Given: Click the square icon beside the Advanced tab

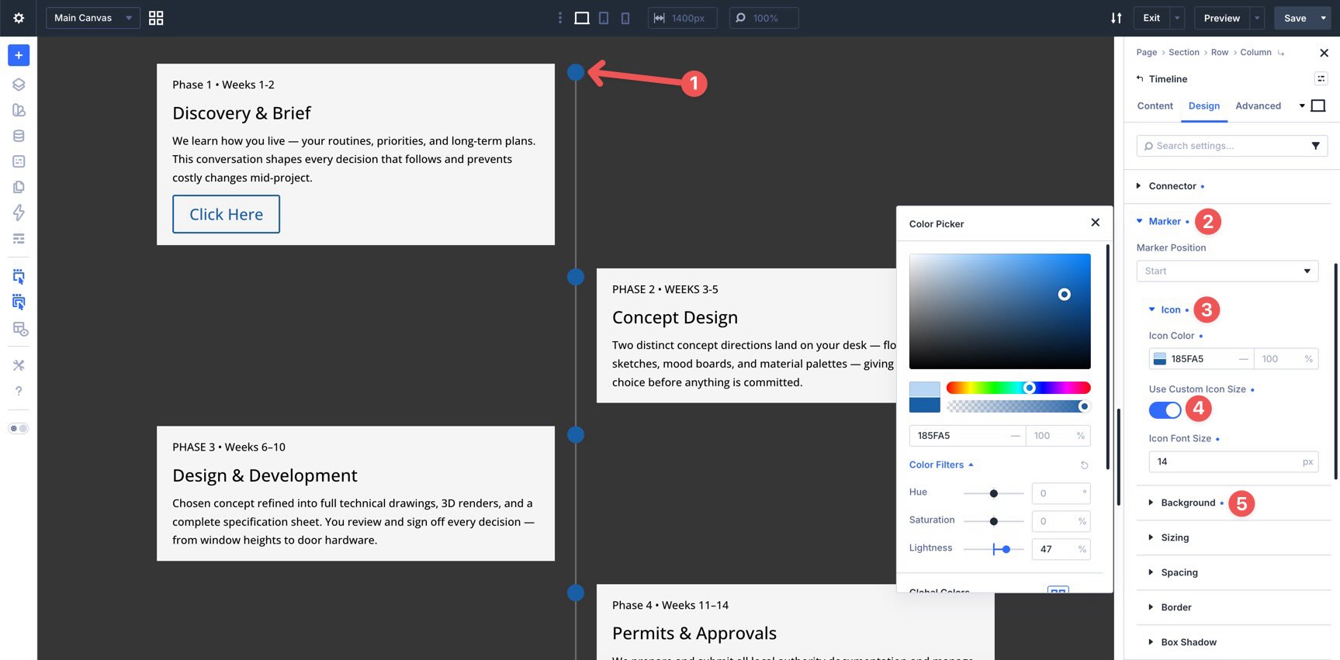Looking at the screenshot, I should [1318, 105].
